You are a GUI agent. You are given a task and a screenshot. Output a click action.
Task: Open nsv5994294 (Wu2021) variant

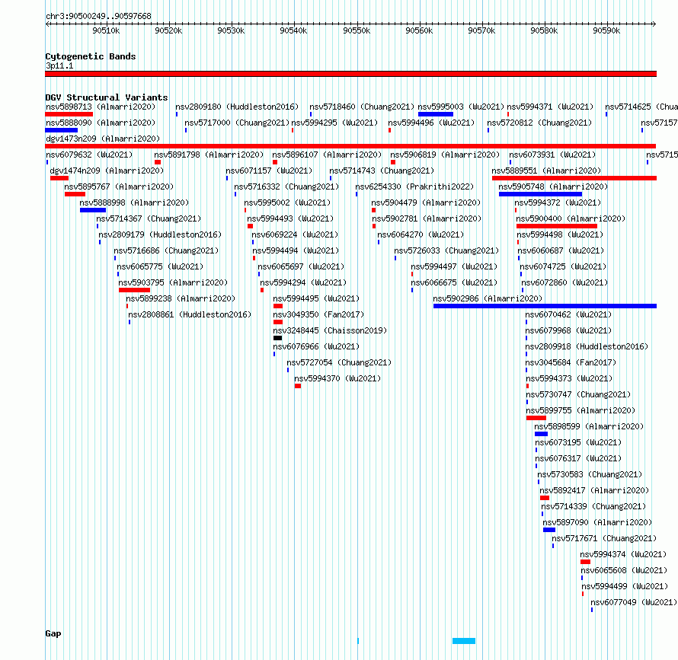303,282
